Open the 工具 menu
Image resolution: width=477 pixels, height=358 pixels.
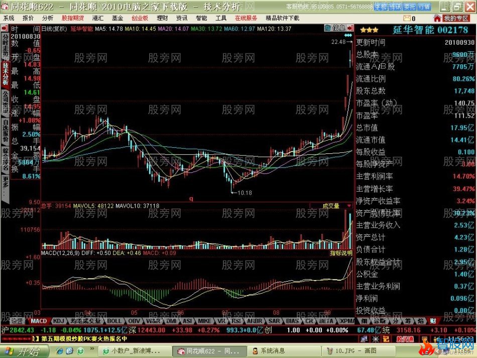221,18
